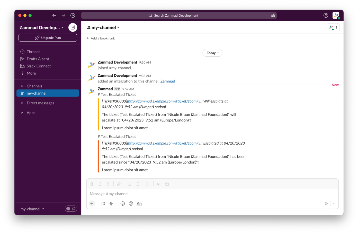
Task: Open user profile avatar in title bar
Action: [x=336, y=15]
